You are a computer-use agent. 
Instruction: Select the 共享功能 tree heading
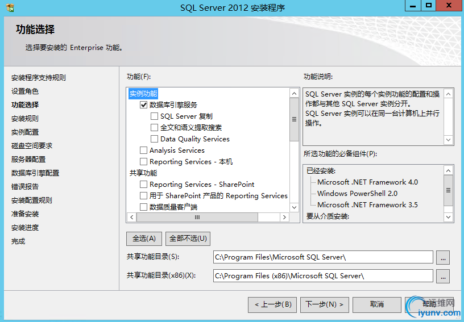[143, 173]
